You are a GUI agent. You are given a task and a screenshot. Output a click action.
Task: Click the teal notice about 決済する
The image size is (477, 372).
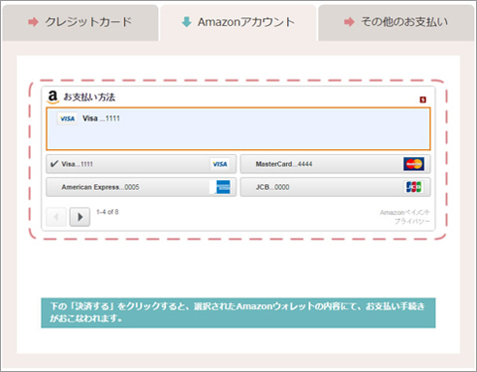238,312
